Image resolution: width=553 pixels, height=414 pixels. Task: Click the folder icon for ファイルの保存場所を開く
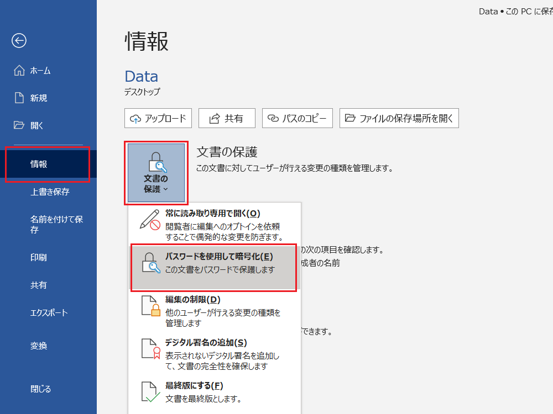(x=350, y=118)
